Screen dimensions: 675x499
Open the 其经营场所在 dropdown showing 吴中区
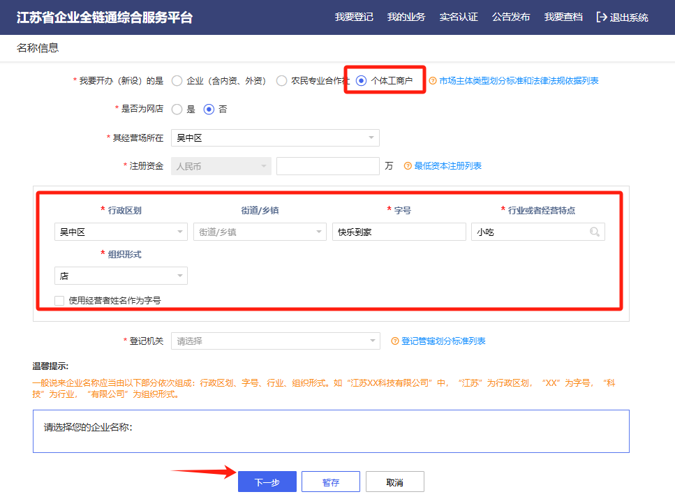275,137
